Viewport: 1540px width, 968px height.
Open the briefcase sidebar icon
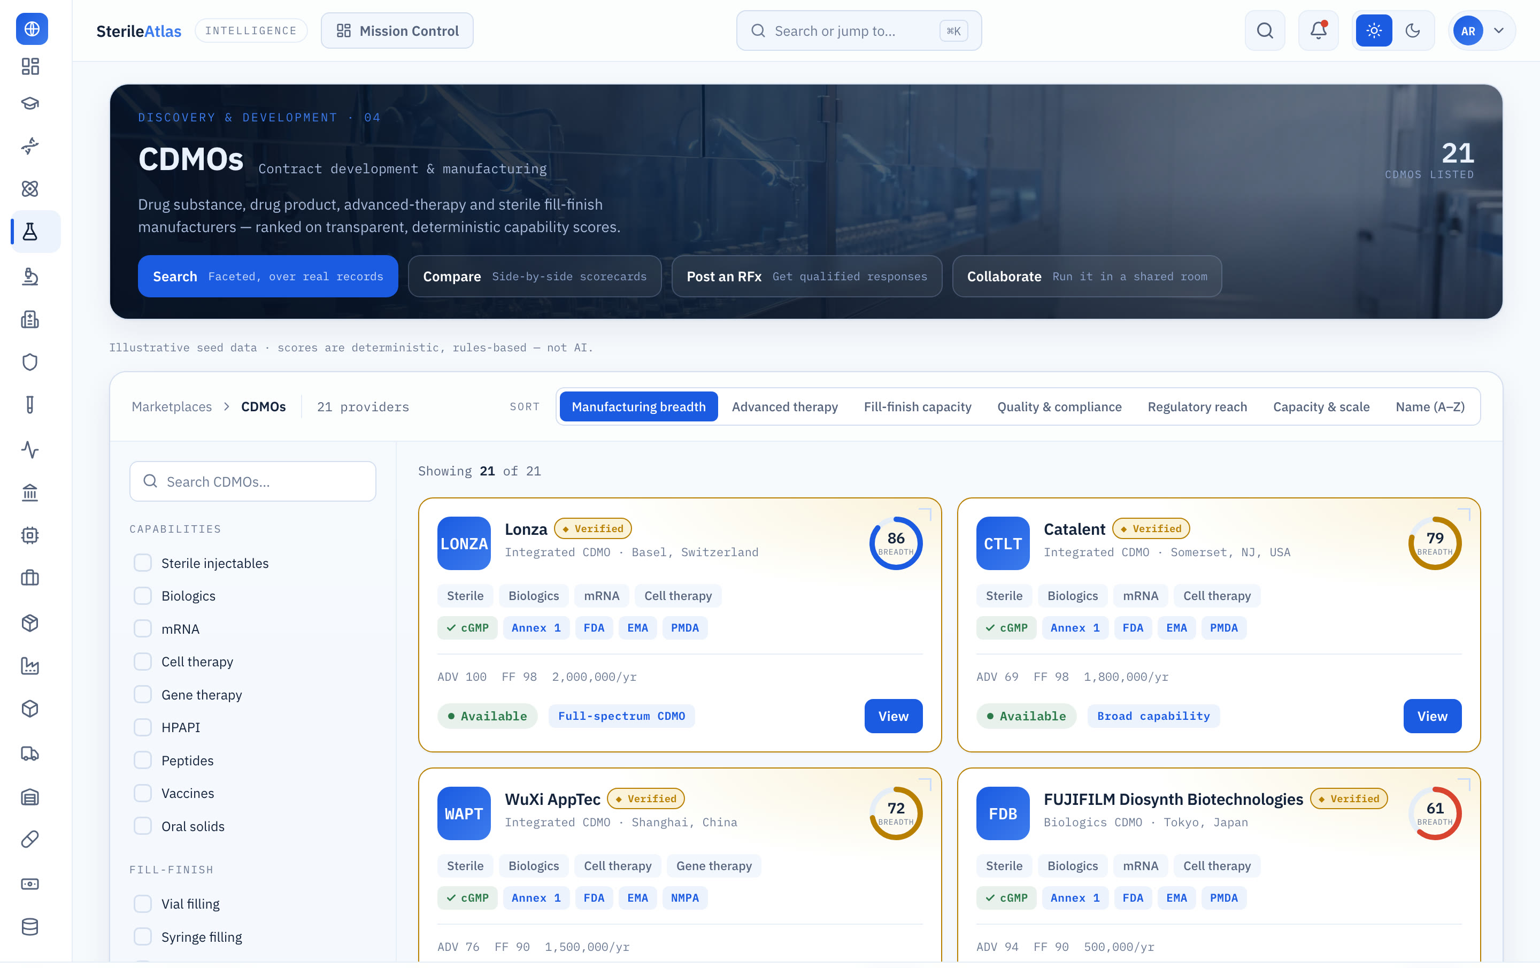click(30, 578)
